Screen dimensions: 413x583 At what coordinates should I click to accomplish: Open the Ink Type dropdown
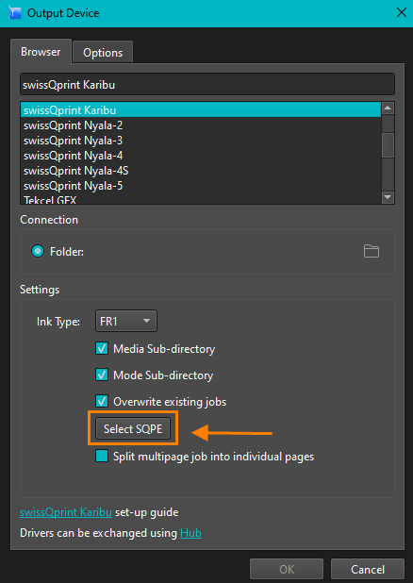click(x=126, y=321)
